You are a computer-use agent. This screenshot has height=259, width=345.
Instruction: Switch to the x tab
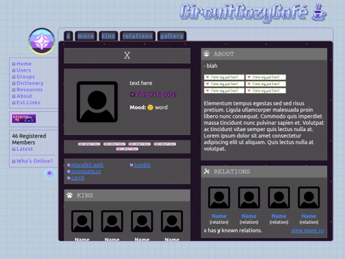coord(68,36)
